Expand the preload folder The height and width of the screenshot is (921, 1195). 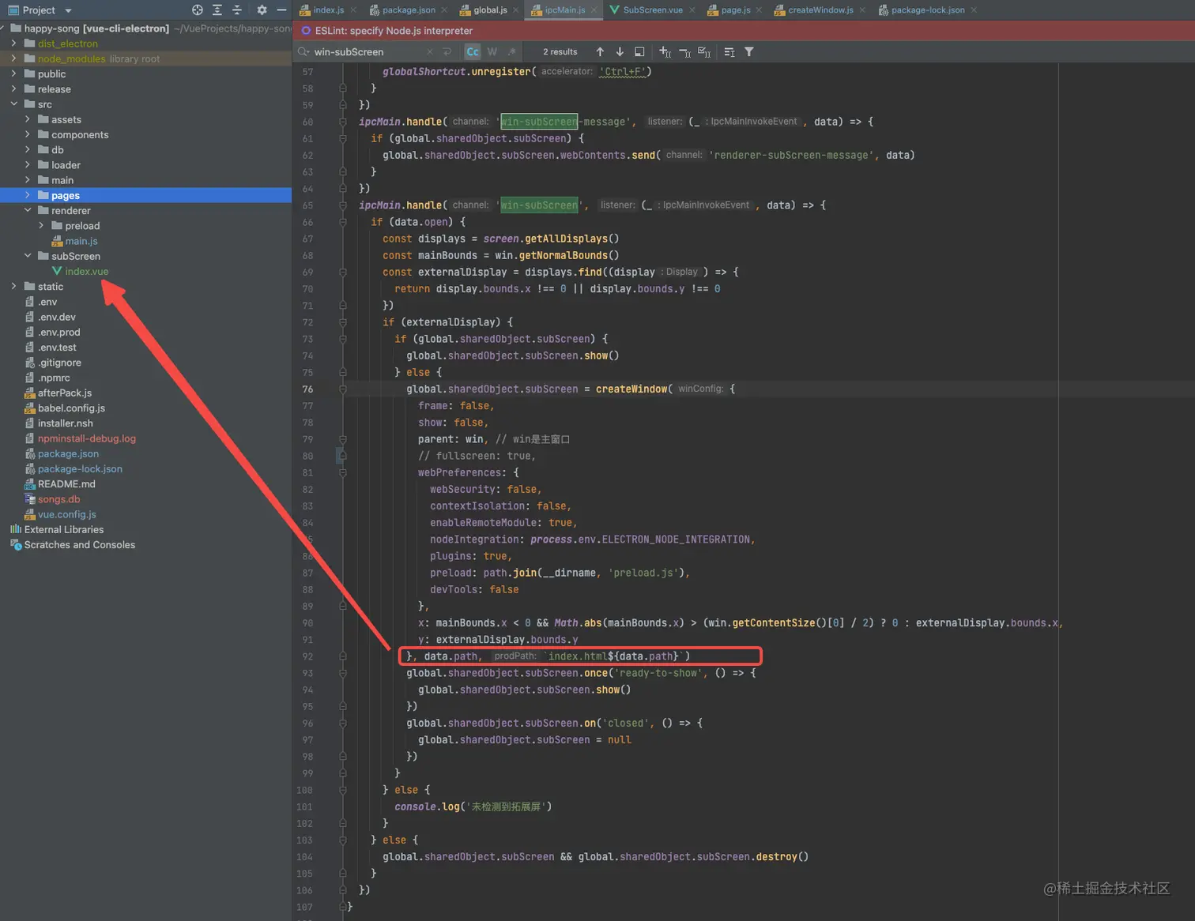41,226
